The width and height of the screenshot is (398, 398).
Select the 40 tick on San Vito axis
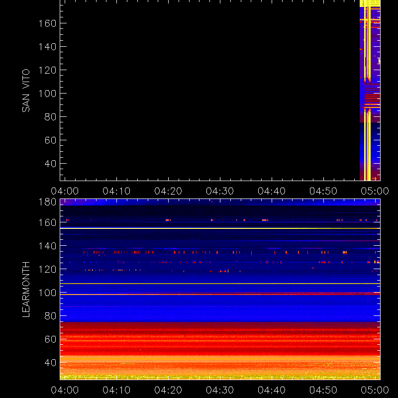click(x=50, y=164)
